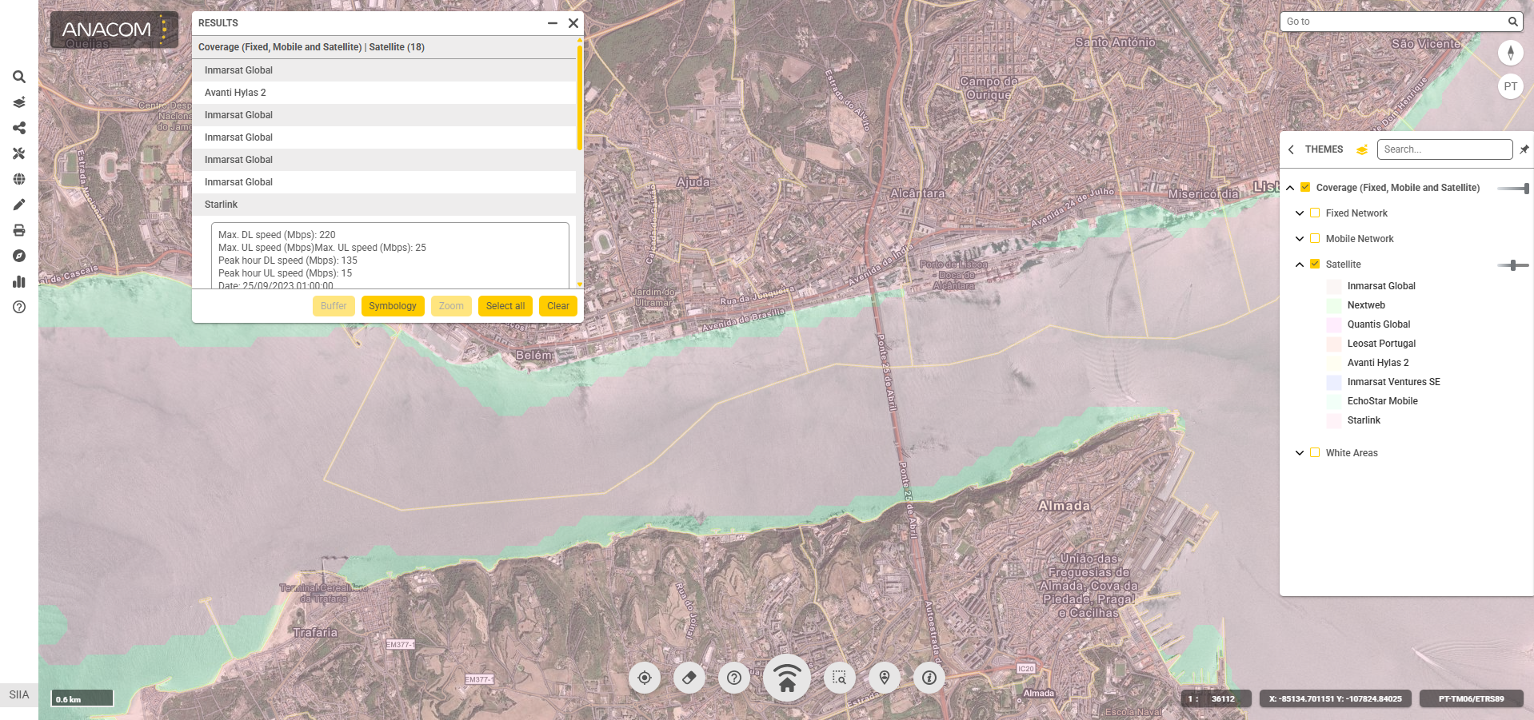
Task: Click the share icon in left sidebar
Action: (x=19, y=128)
